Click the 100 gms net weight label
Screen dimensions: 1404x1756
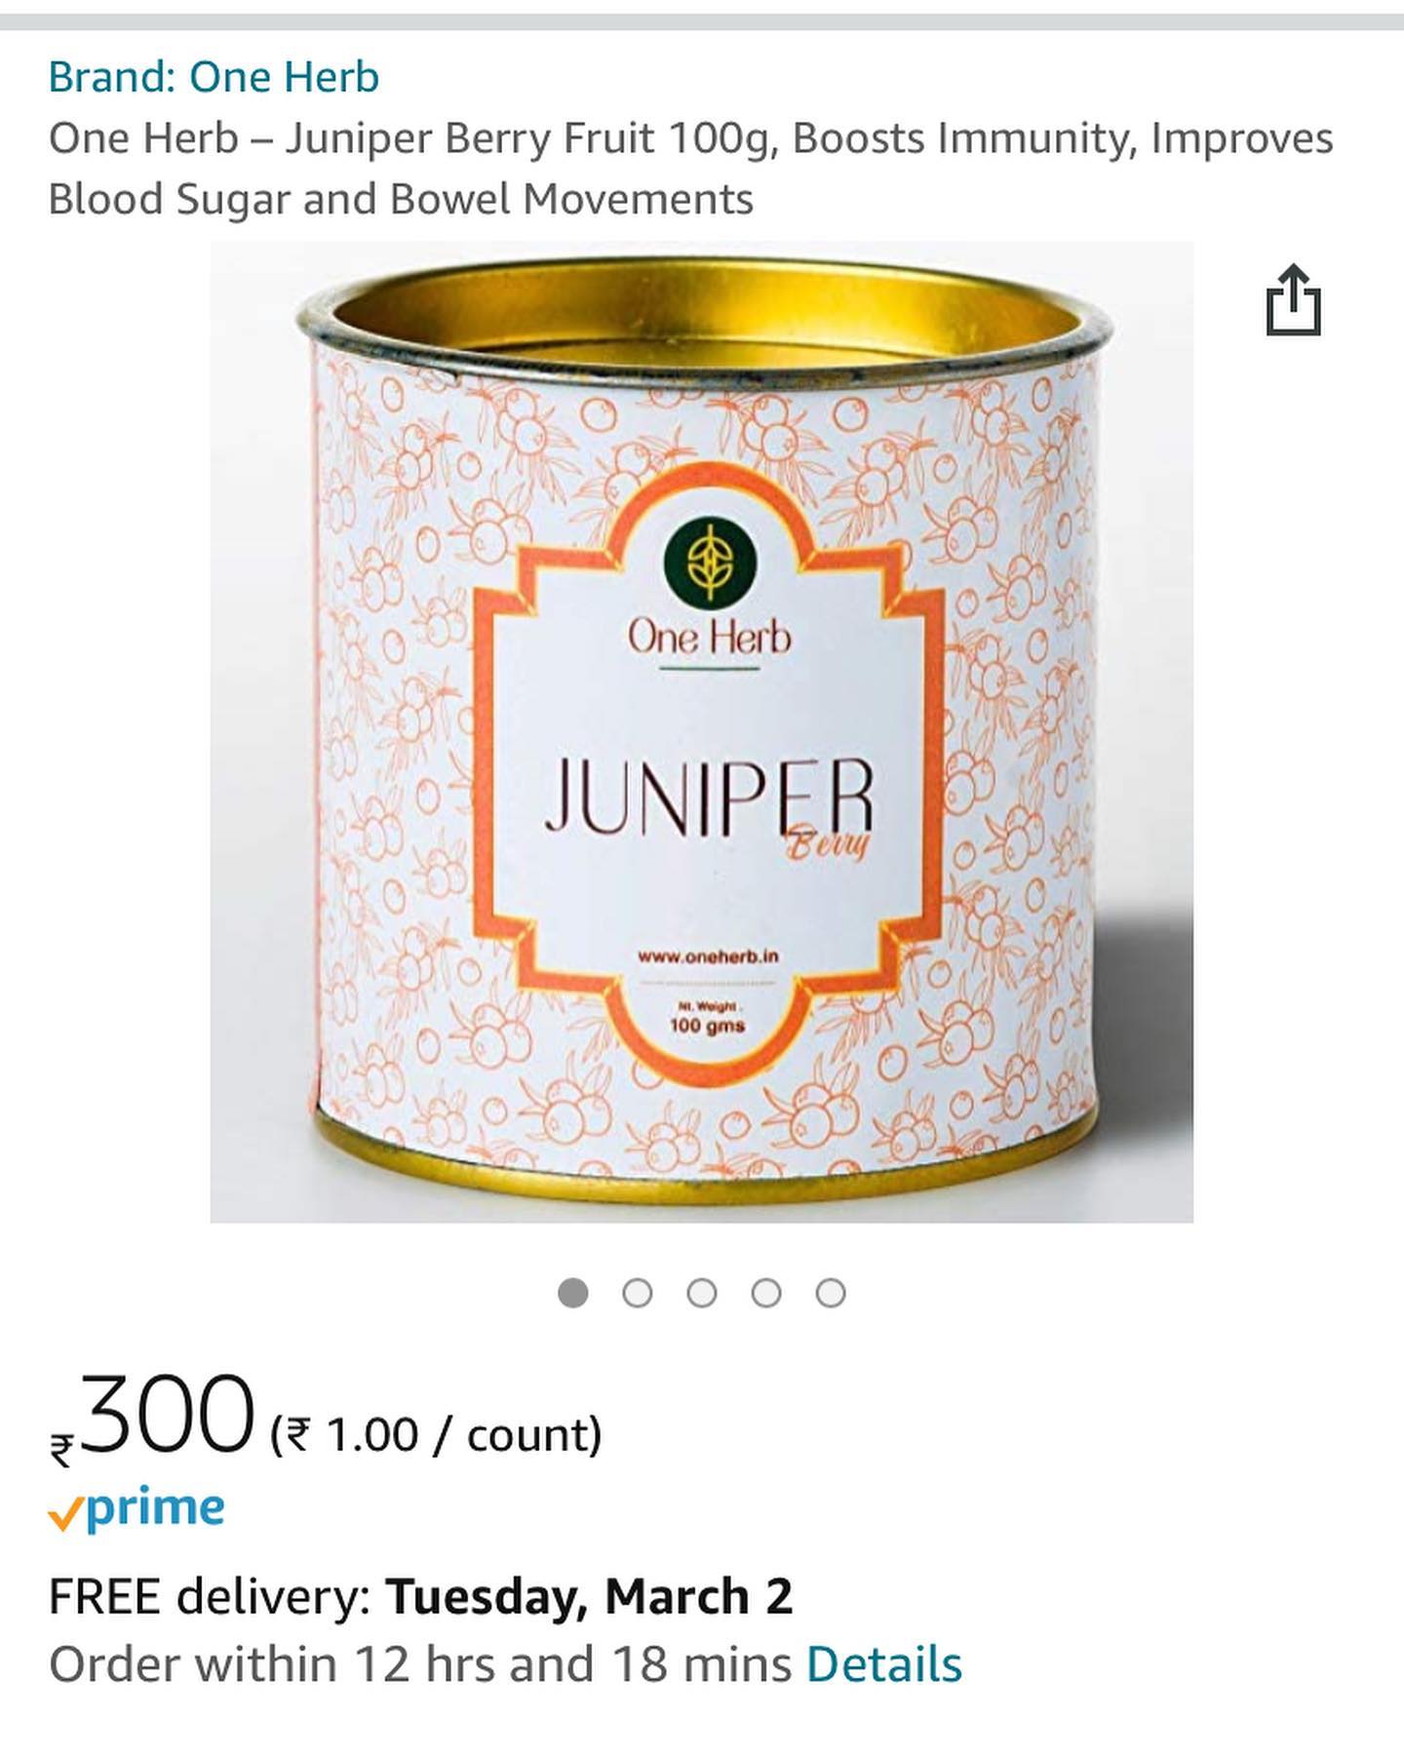(x=708, y=1026)
